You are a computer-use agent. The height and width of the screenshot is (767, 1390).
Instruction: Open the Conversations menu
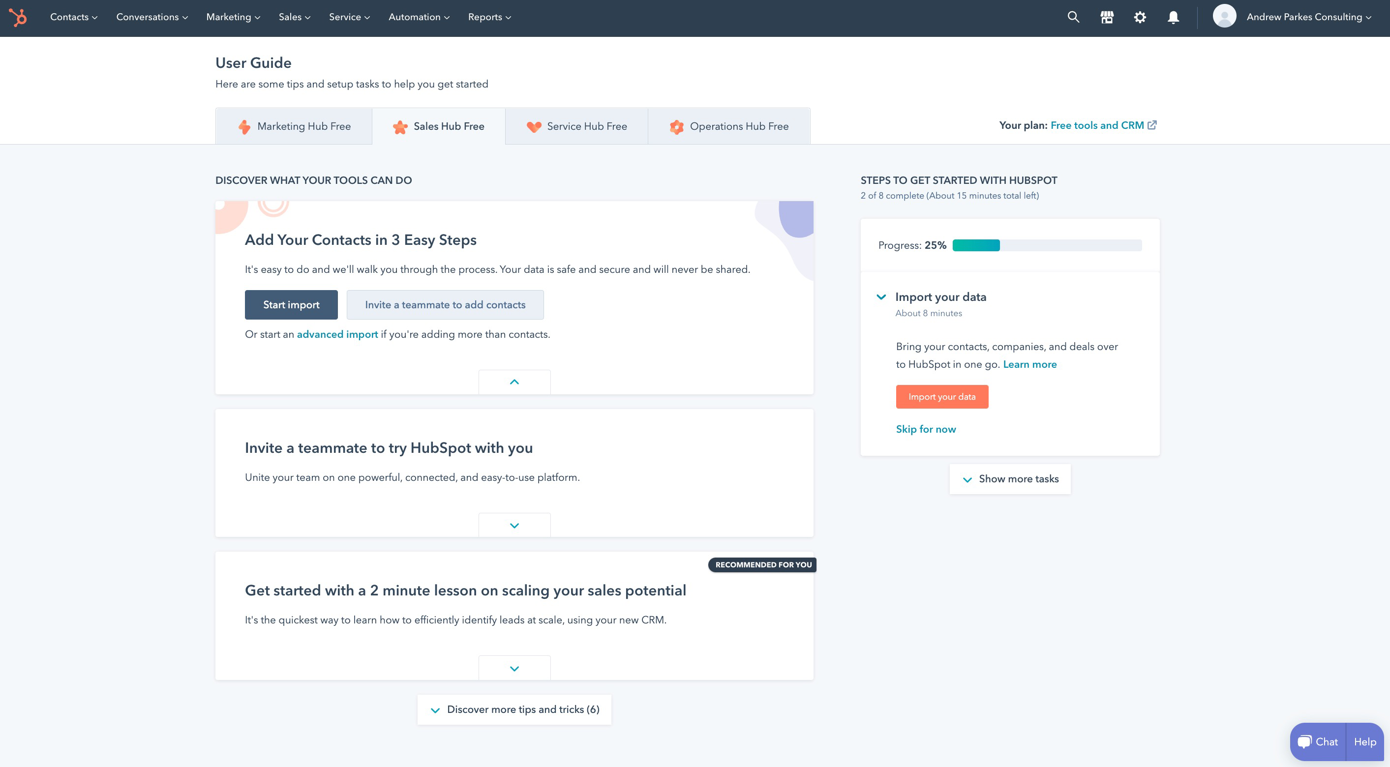(152, 17)
